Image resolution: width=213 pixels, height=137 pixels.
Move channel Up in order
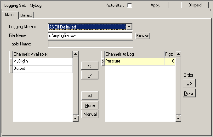tap(189, 84)
